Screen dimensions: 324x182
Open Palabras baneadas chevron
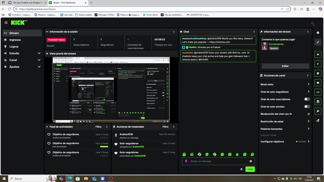point(309,129)
